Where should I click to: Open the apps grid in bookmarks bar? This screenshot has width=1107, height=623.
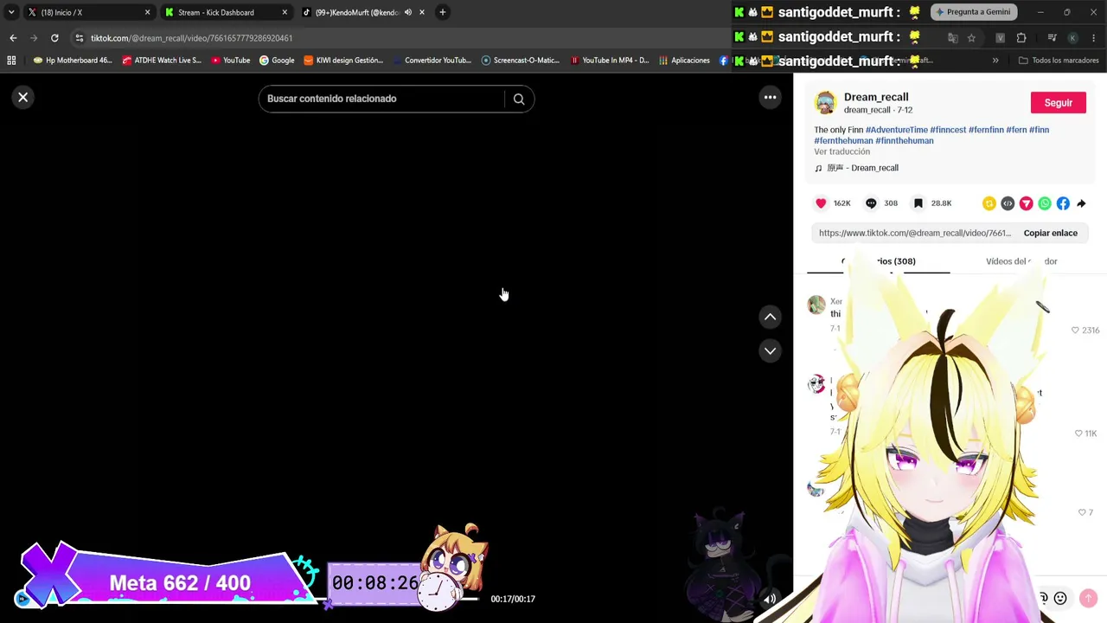[11, 61]
